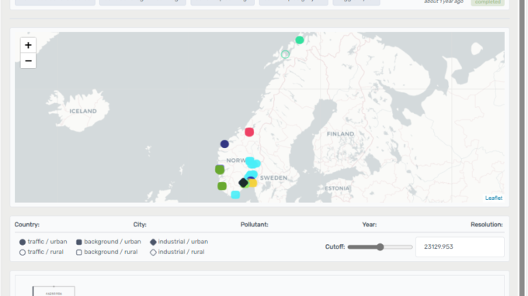The height and width of the screenshot is (296, 528).
Task: Open the Leaflet attribution link
Action: [x=494, y=198]
